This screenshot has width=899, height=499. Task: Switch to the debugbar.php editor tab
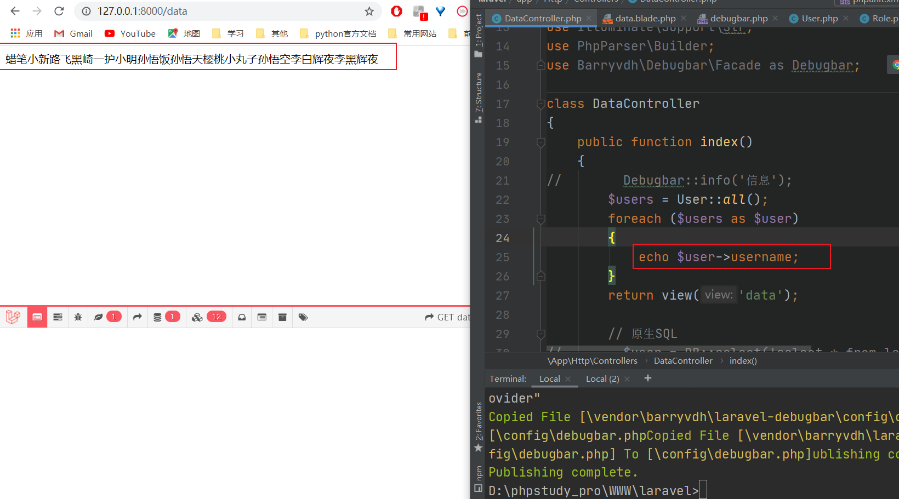click(x=739, y=18)
